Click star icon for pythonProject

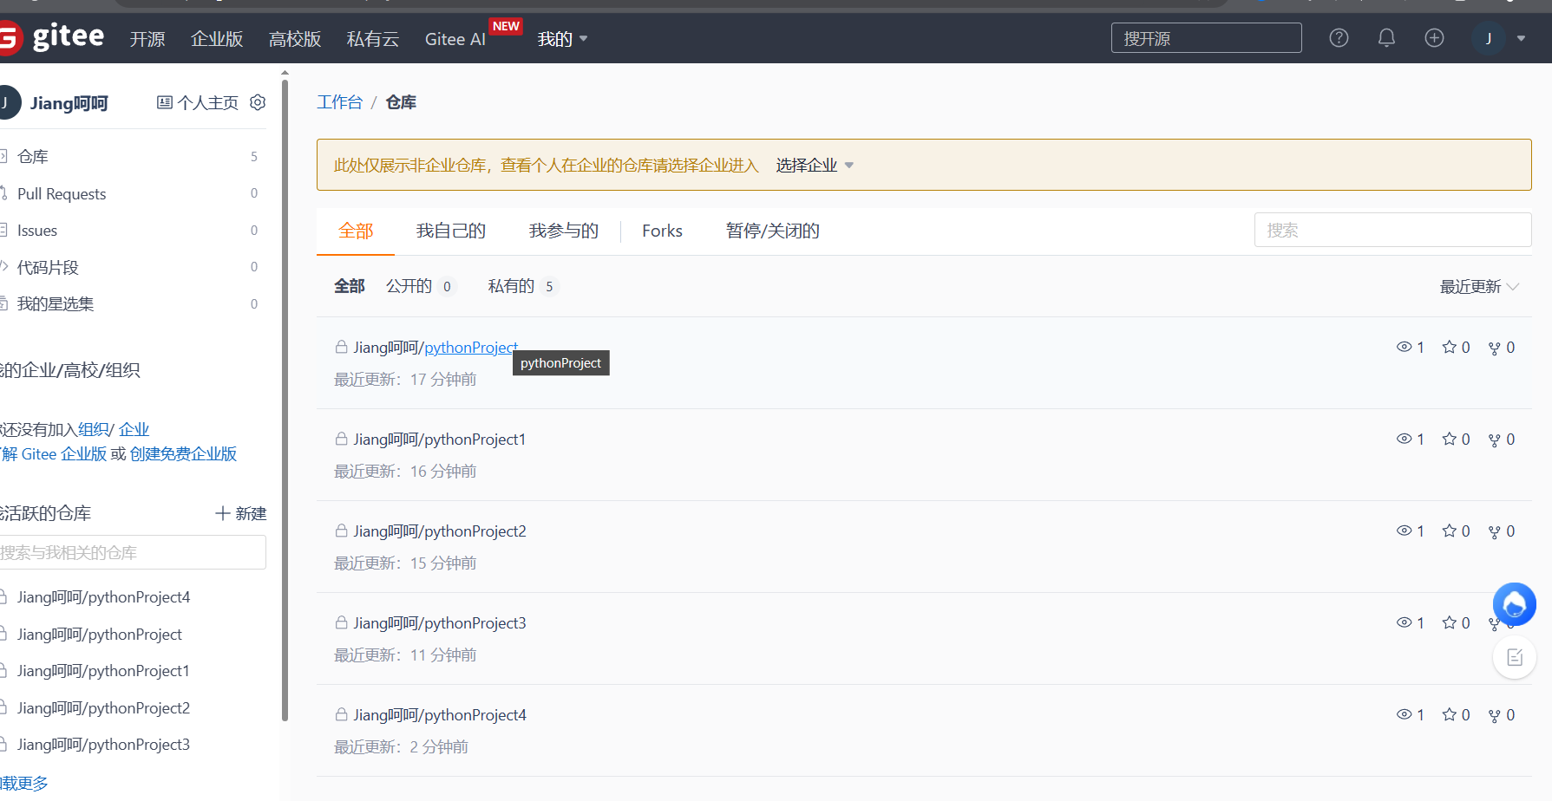[1450, 347]
